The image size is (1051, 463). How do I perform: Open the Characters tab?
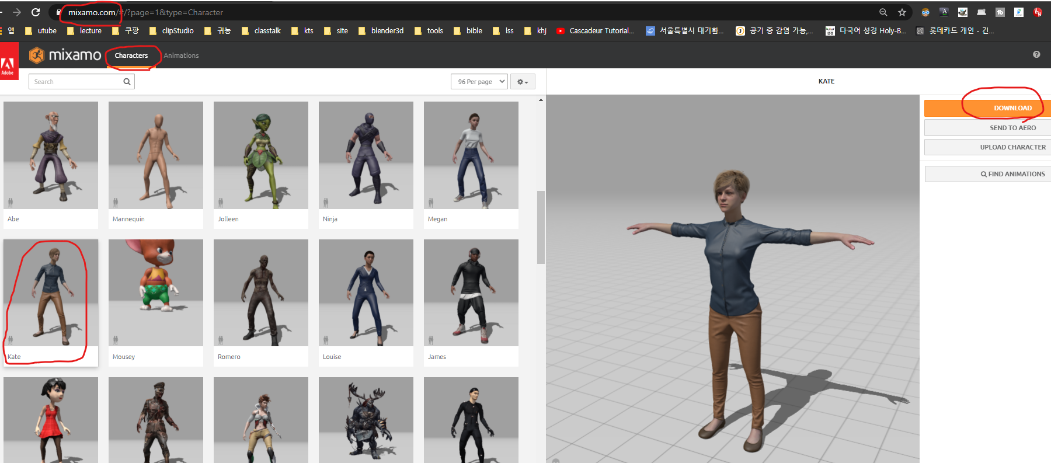point(131,55)
